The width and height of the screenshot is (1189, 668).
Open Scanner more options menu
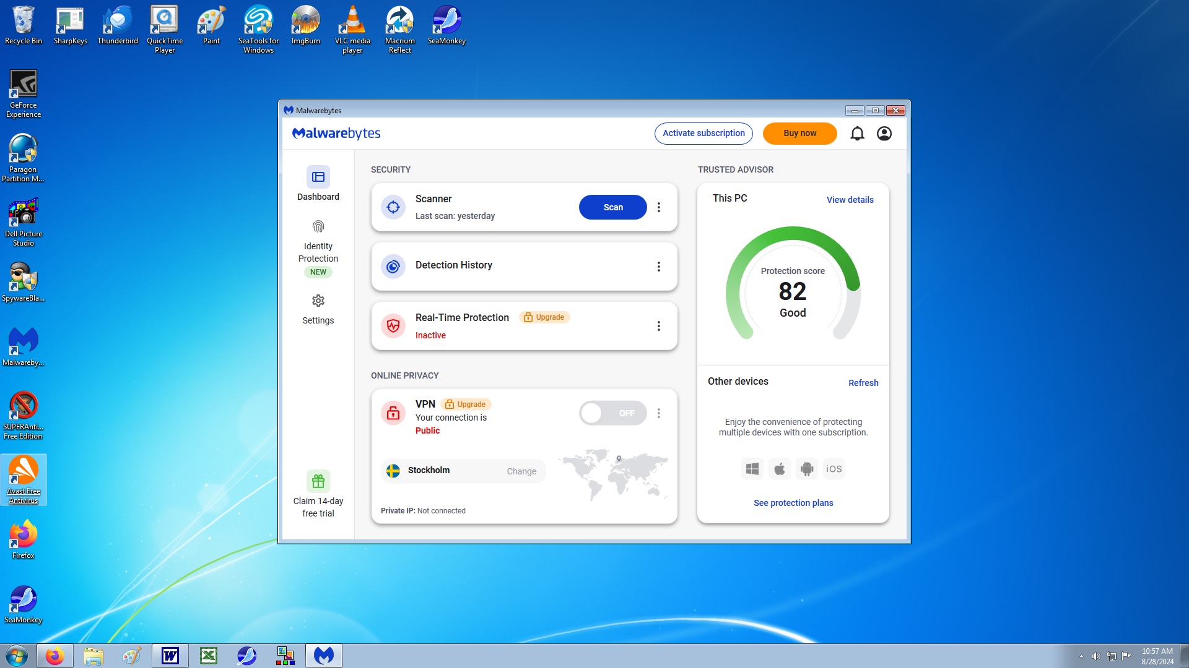point(659,207)
